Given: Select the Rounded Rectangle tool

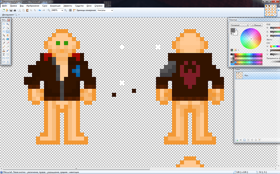Looking at the screenshot, I should (8, 58).
